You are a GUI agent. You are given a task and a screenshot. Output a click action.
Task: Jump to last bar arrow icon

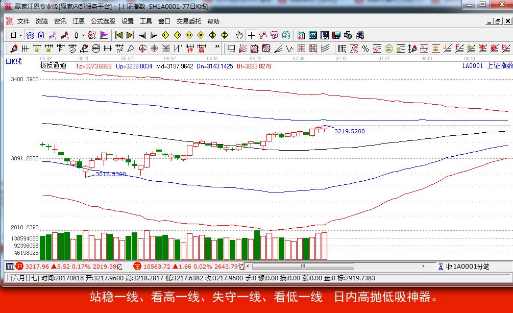[130, 35]
